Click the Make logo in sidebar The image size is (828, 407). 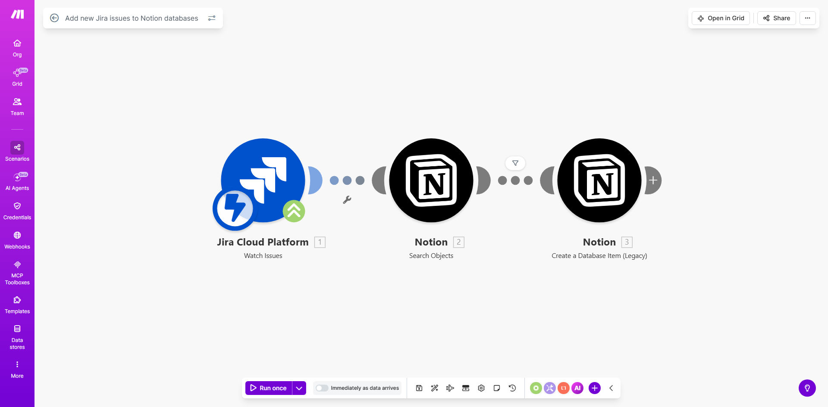coord(17,14)
